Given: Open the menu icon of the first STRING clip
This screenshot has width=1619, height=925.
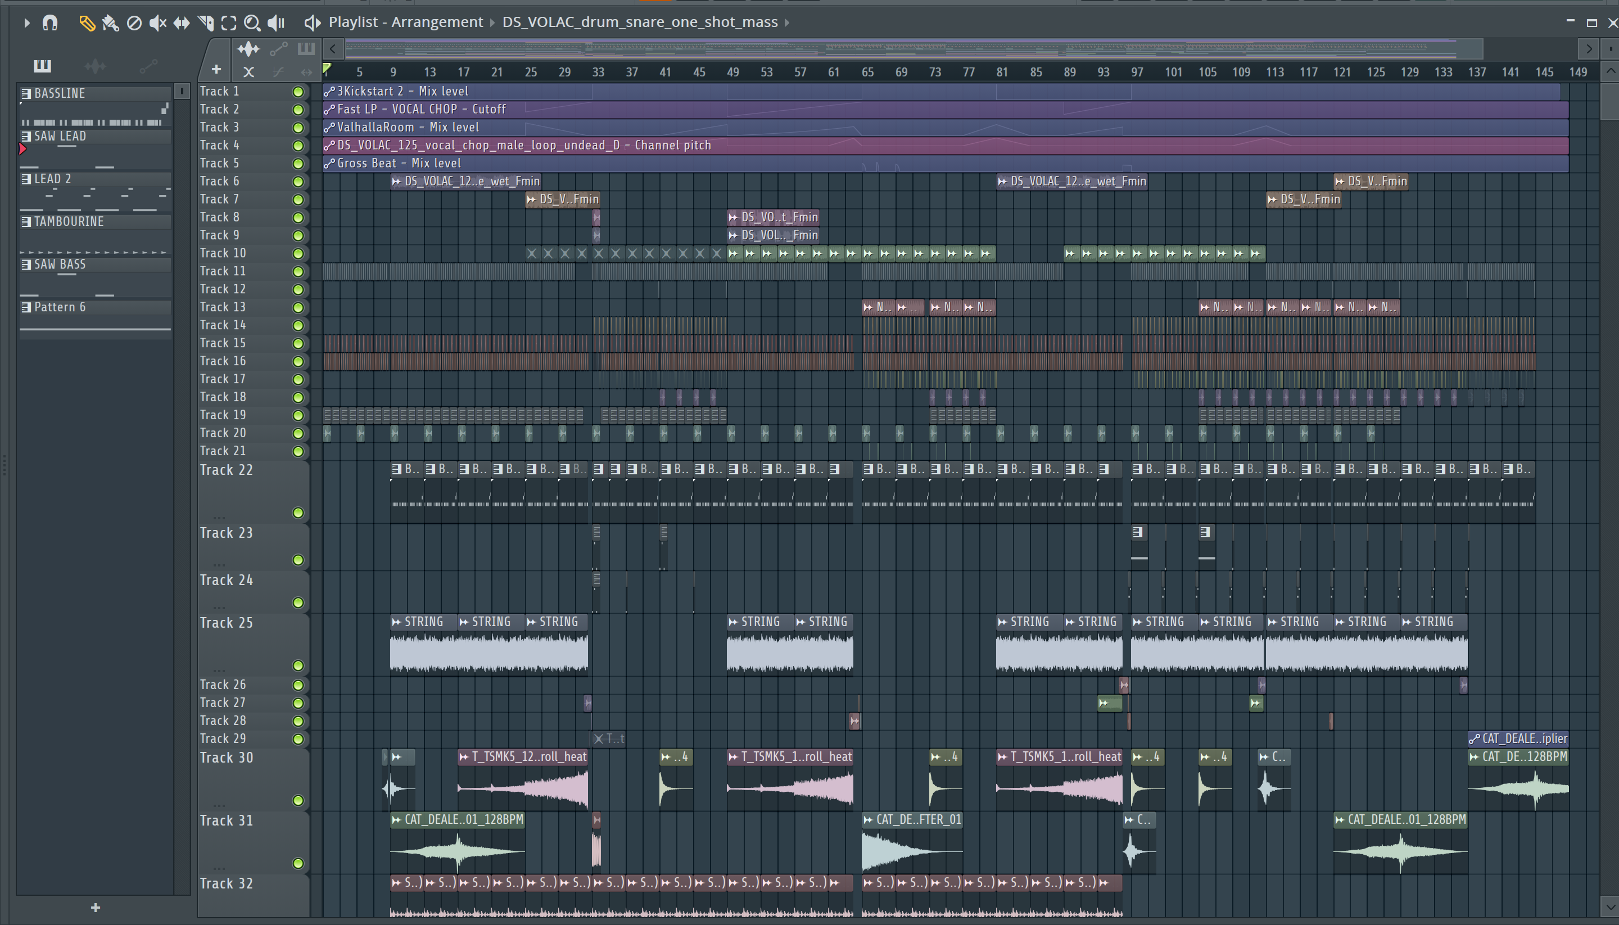Looking at the screenshot, I should [x=396, y=622].
